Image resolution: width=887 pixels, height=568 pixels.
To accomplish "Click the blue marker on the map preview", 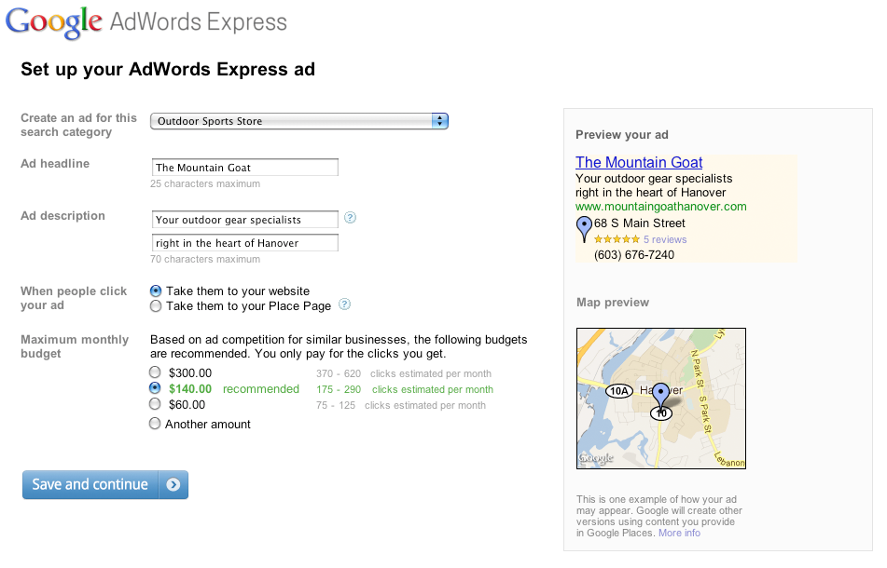I will [x=660, y=395].
